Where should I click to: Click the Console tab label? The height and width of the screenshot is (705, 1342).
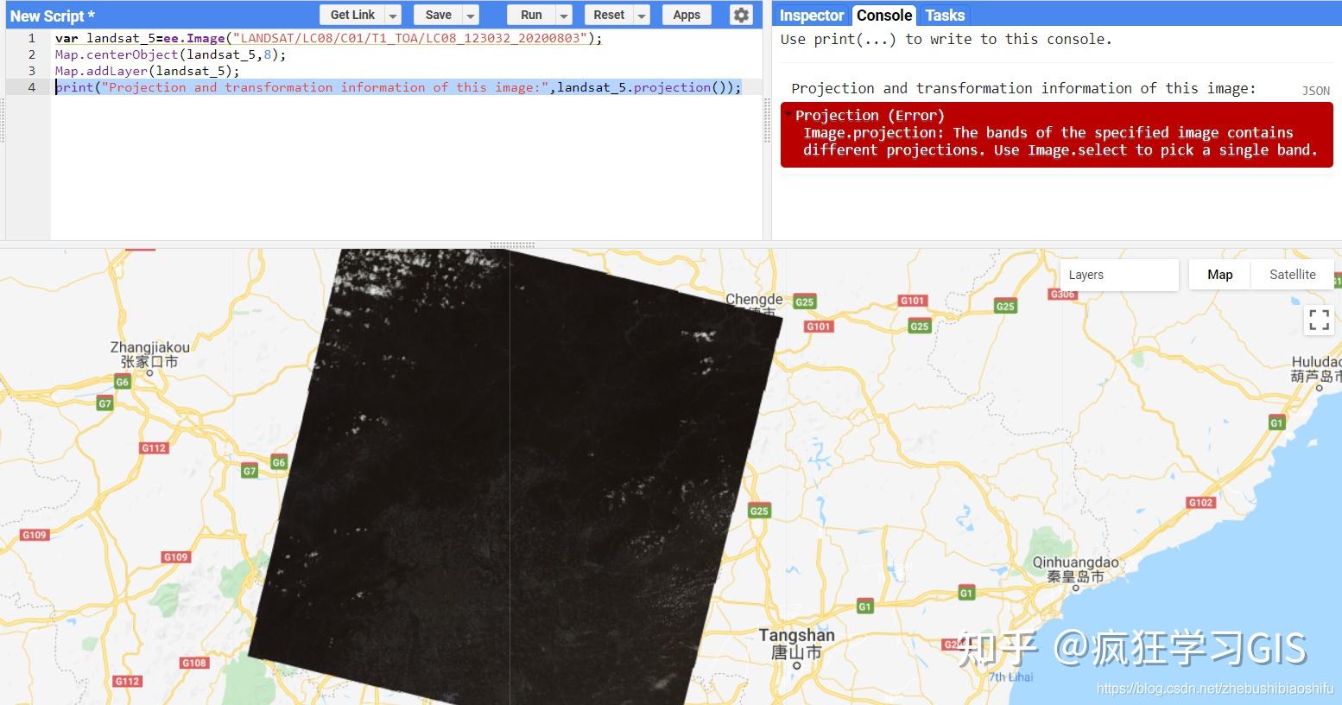point(883,15)
